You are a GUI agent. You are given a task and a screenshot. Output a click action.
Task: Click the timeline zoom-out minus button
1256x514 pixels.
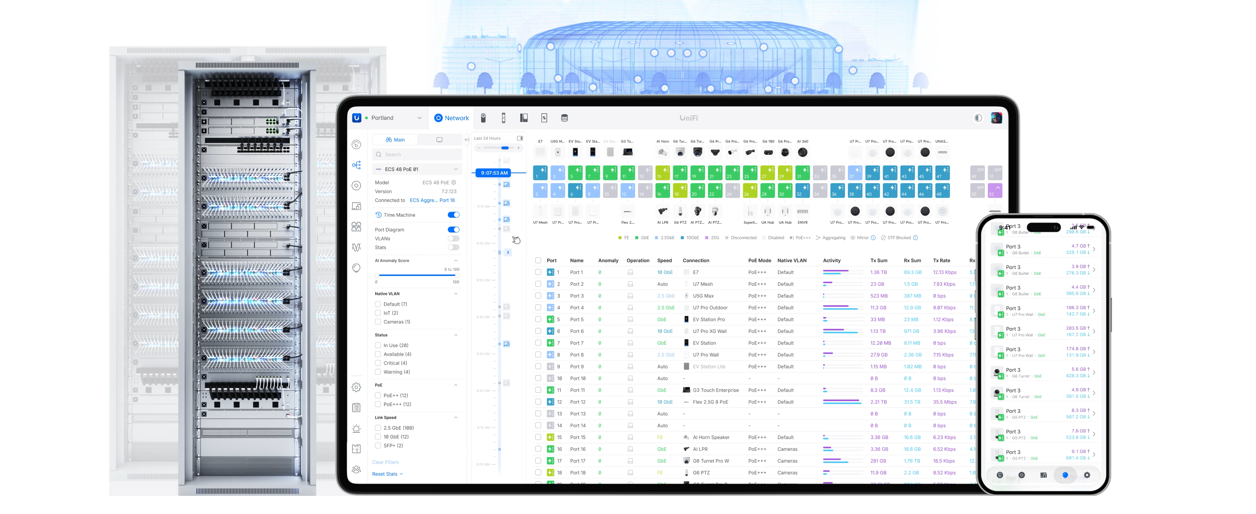point(479,148)
